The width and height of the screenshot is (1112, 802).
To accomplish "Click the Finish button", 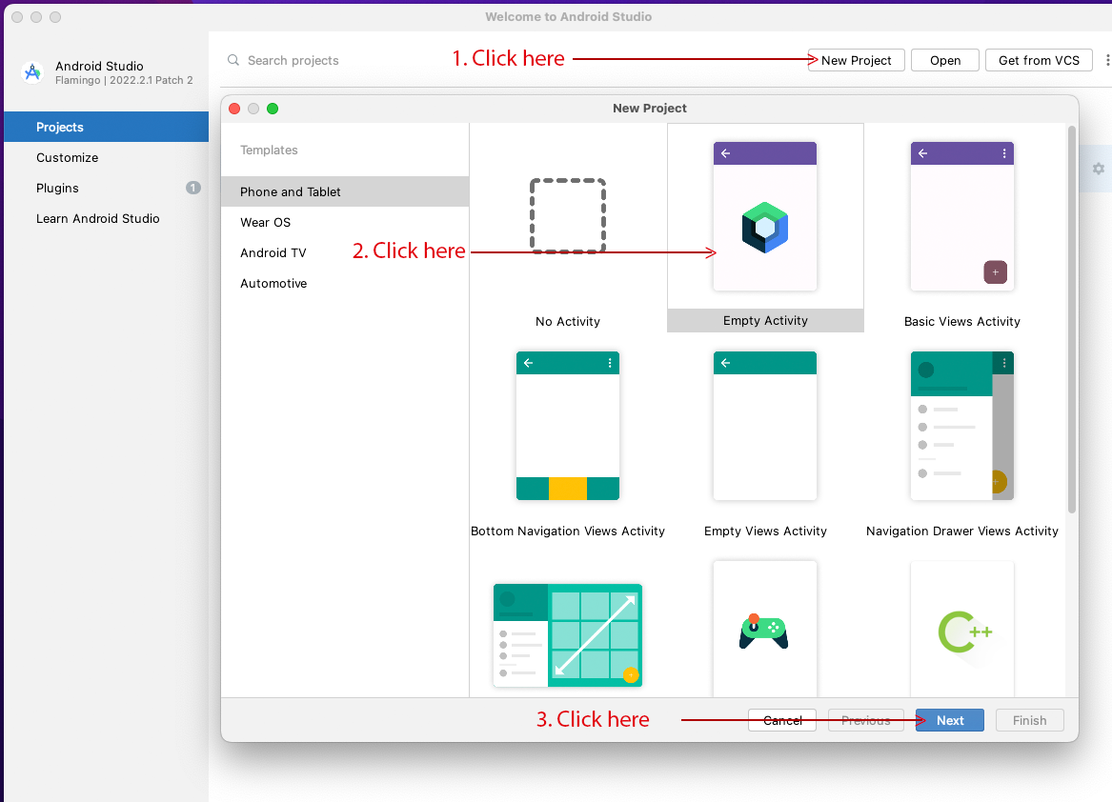I will pyautogui.click(x=1030, y=720).
